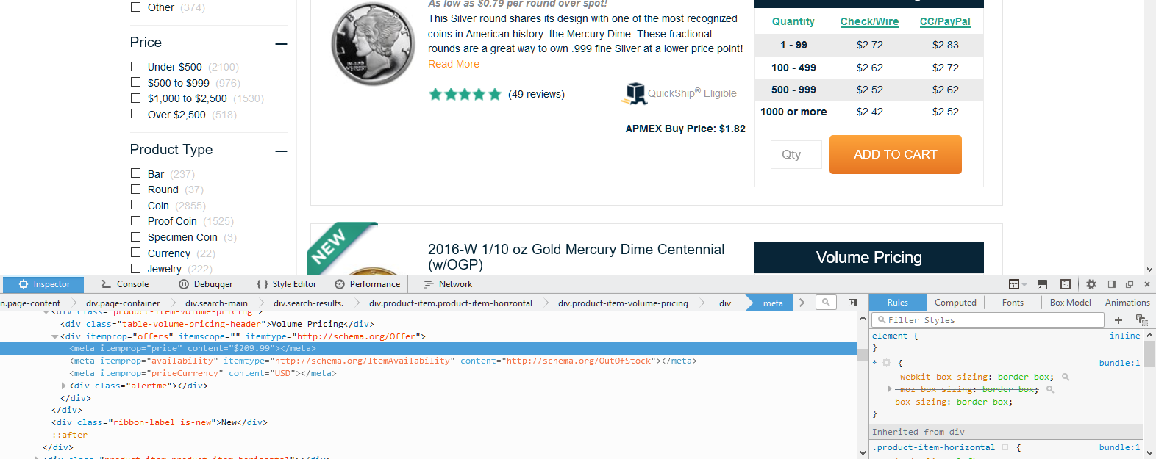The width and height of the screenshot is (1156, 459).
Task: Click the ADD TO CART button
Action: click(896, 154)
